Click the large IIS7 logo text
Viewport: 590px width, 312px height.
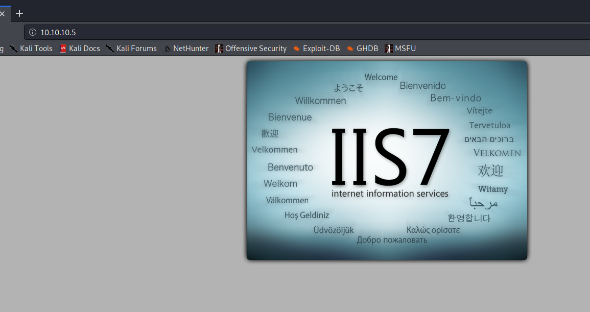point(390,156)
